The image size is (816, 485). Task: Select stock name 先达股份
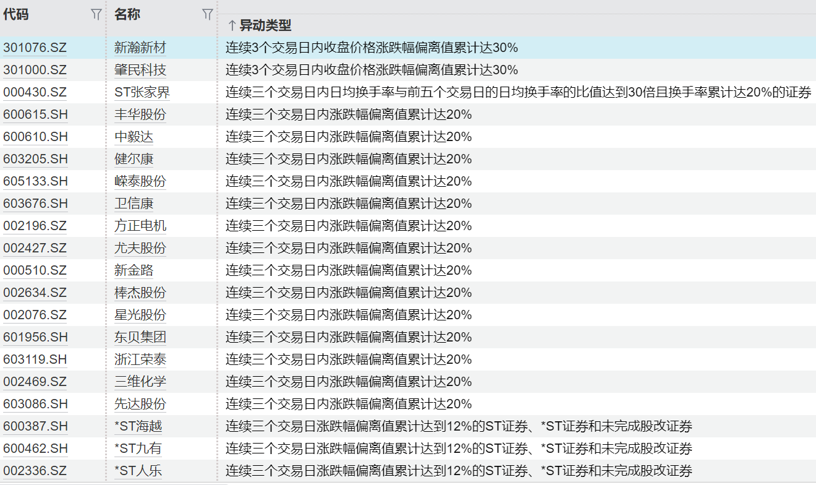(x=140, y=404)
